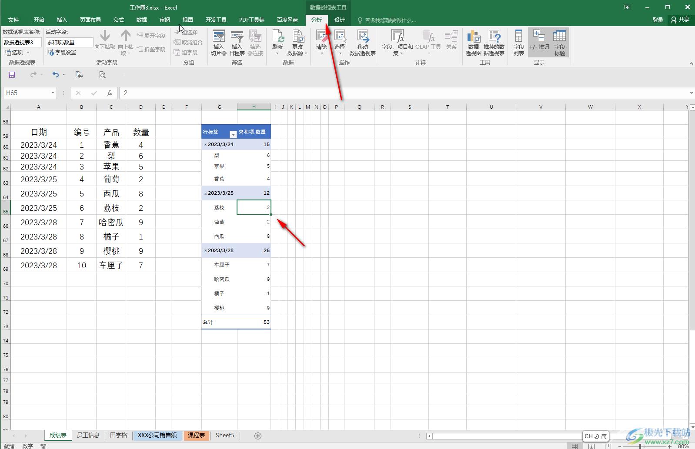Toggle the Field List pane
The image size is (695, 449).
click(x=518, y=43)
